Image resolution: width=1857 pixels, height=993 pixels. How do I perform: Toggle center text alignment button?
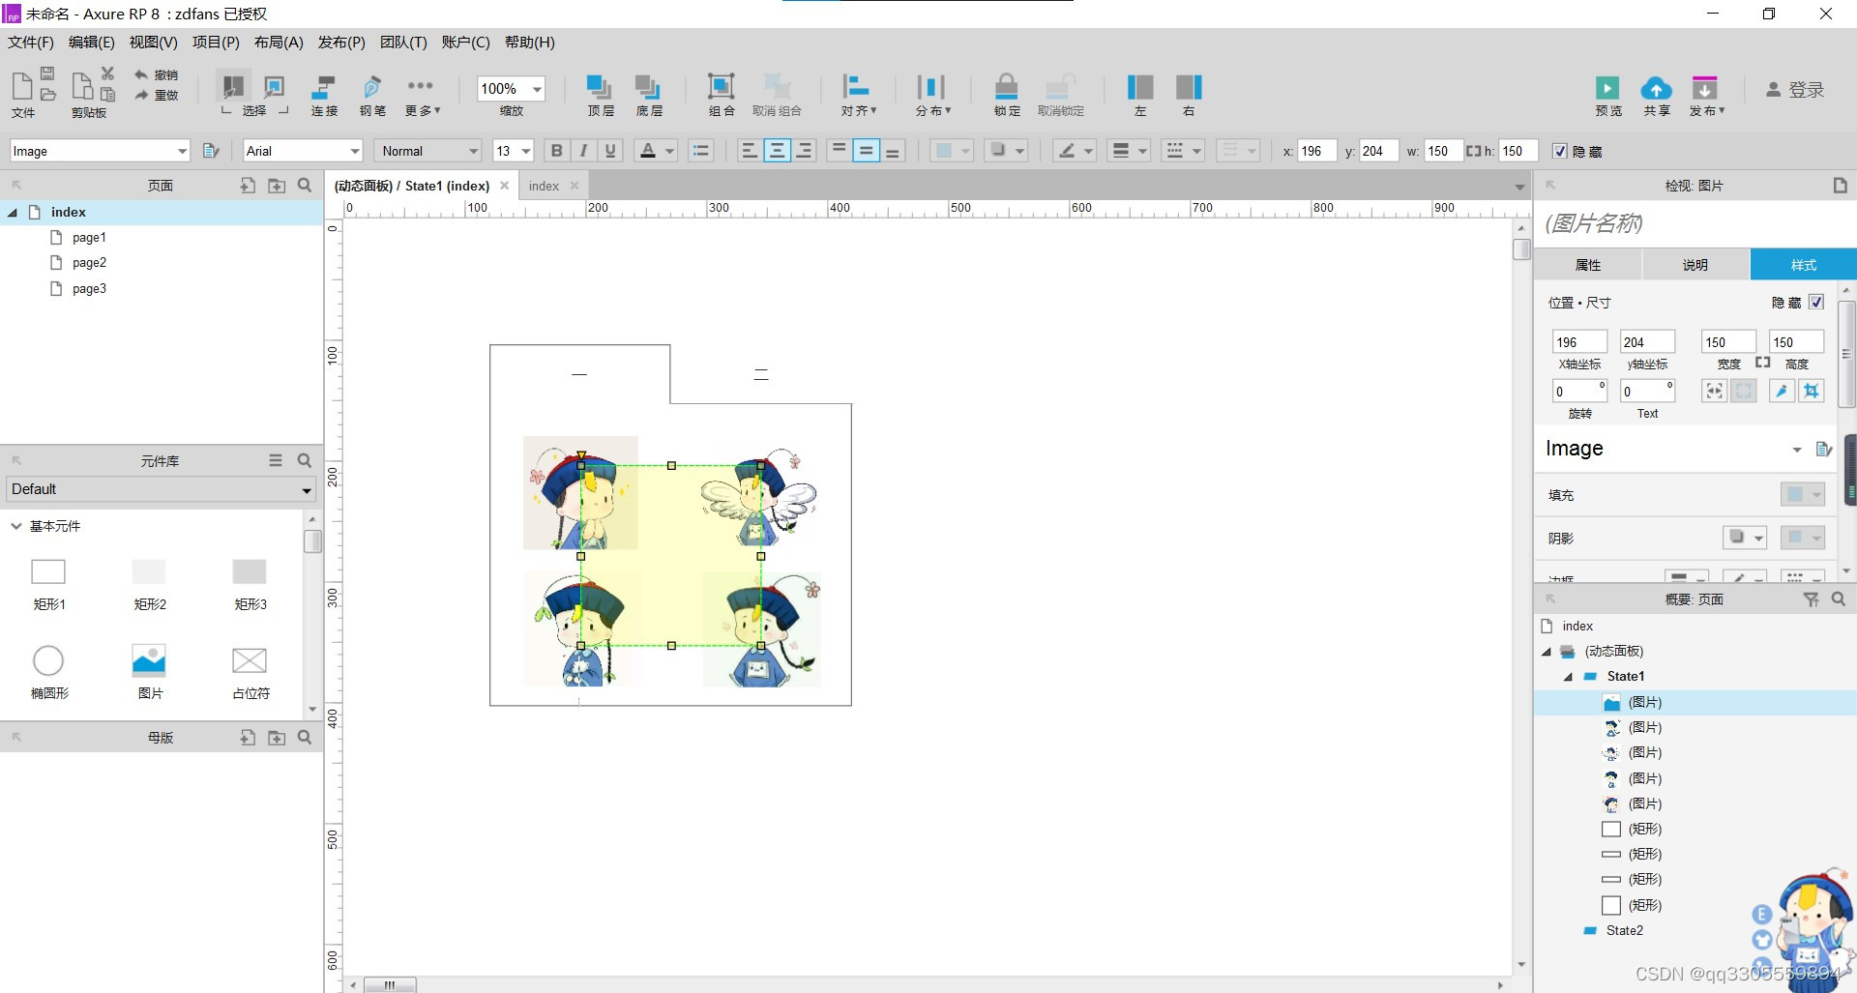point(777,151)
